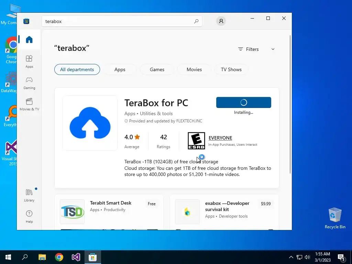Open the Help section
The image size is (352, 264).
(x=29, y=217)
